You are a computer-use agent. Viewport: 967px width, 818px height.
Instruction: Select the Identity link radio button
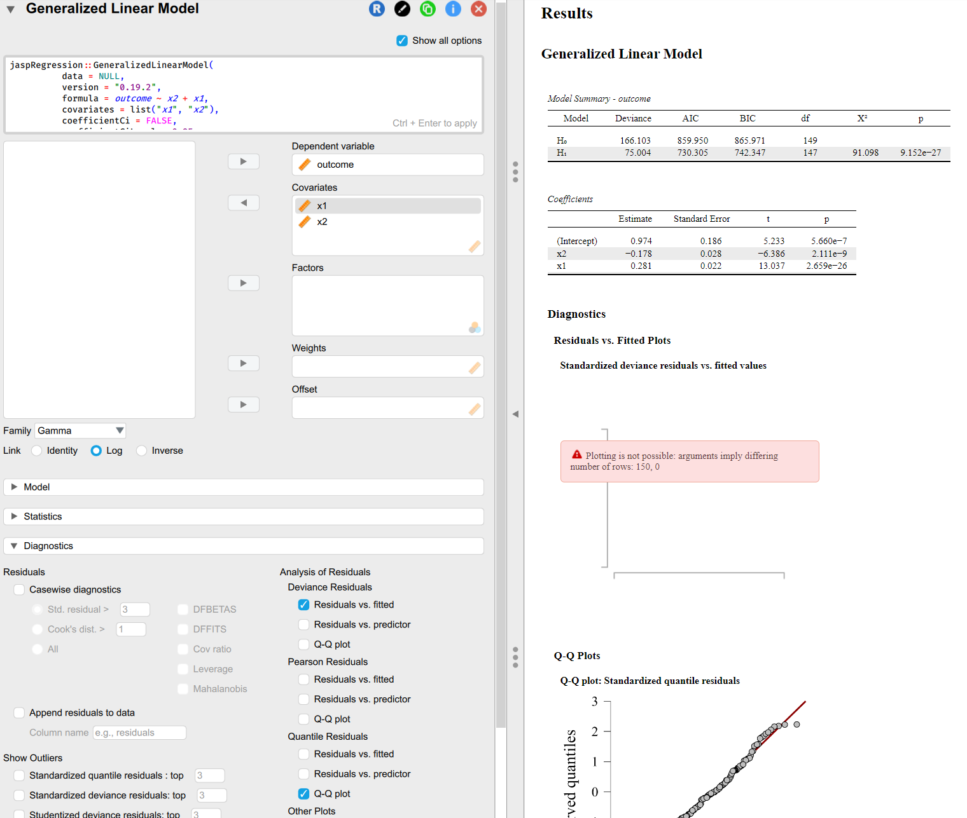click(x=37, y=451)
